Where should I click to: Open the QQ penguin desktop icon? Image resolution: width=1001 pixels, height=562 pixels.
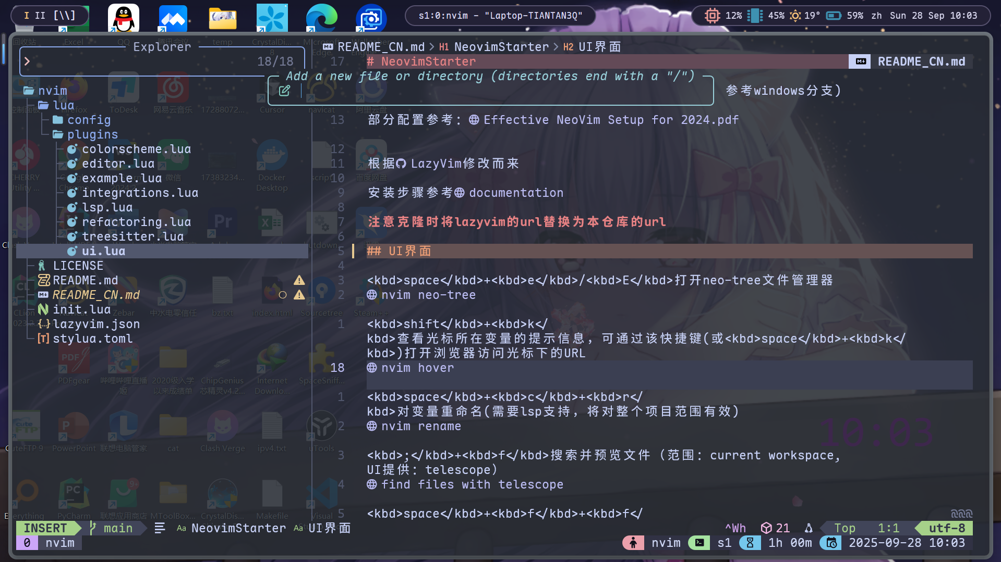coord(124,19)
